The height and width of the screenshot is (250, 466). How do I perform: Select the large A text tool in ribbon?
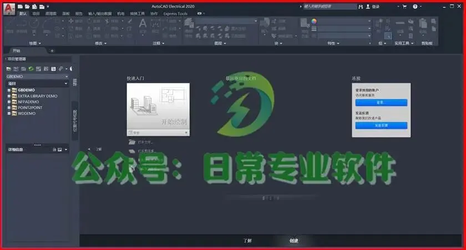tap(143, 24)
